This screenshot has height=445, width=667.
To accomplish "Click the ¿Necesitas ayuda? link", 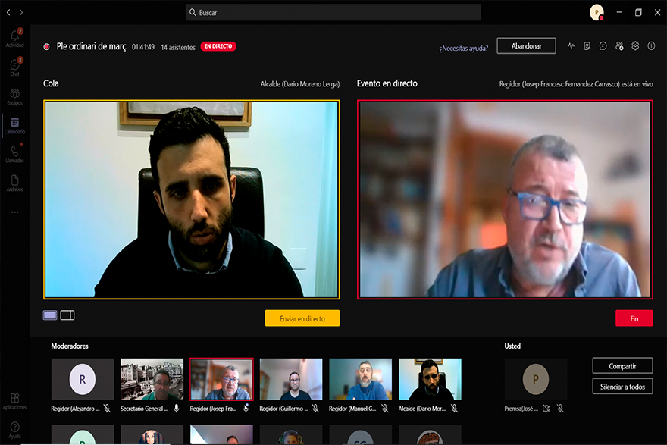I will pos(463,47).
